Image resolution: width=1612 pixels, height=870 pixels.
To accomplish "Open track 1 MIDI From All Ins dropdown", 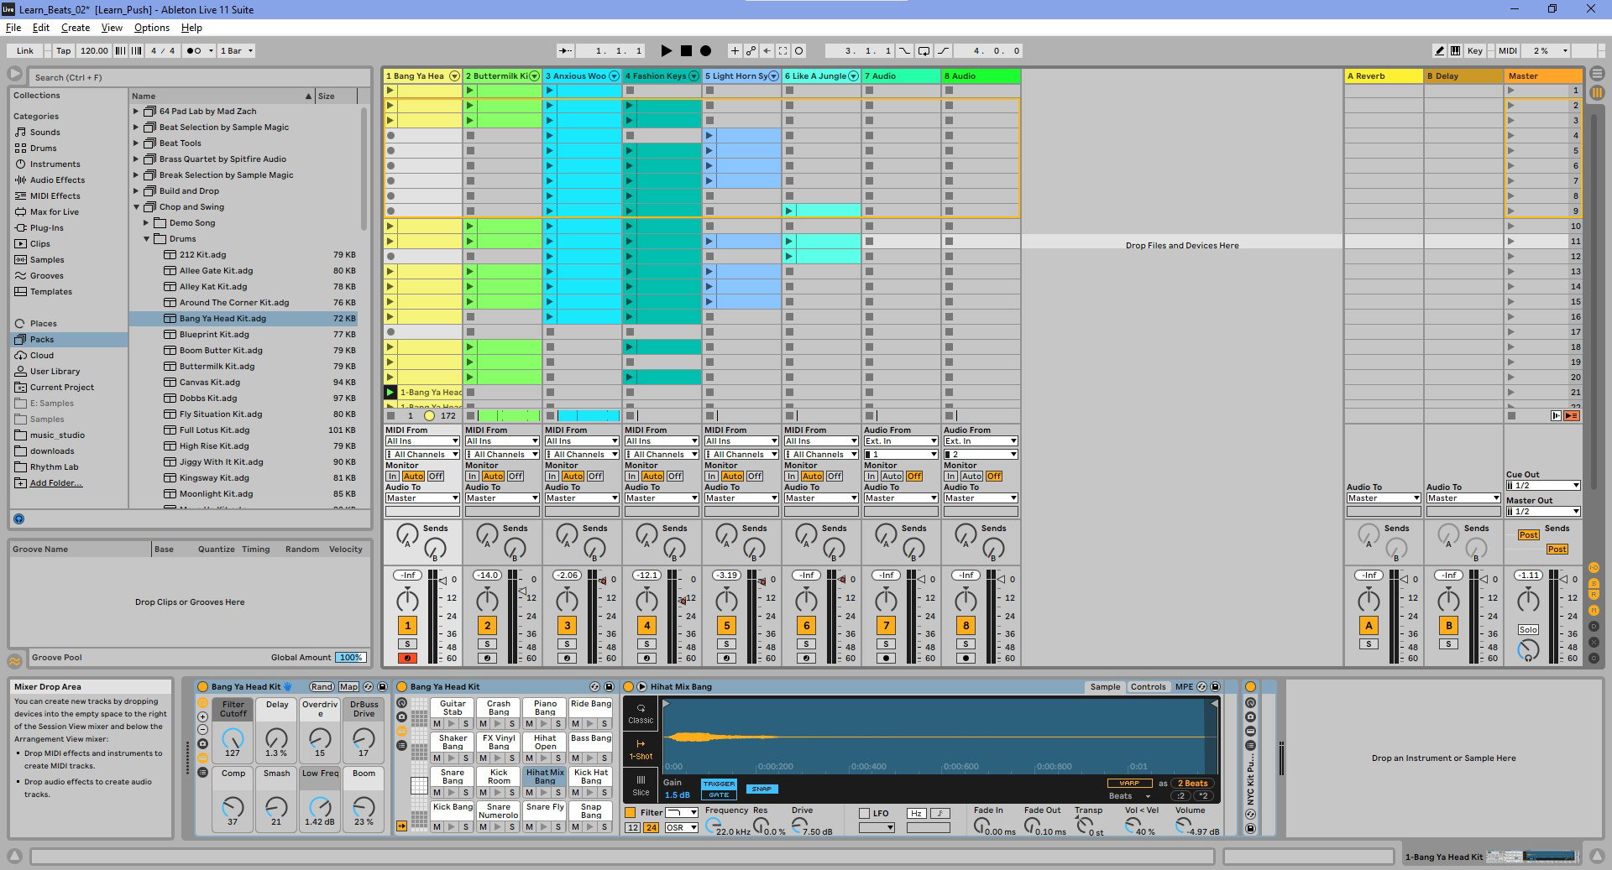I will pos(422,440).
